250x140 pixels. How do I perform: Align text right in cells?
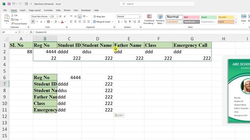pos(80,21)
